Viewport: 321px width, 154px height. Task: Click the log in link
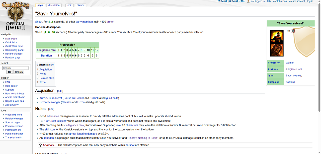[310, 1]
